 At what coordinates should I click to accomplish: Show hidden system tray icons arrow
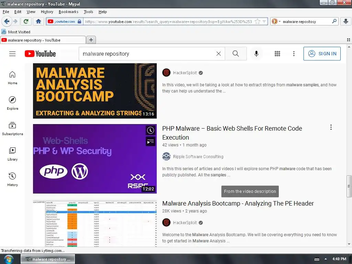point(326,259)
